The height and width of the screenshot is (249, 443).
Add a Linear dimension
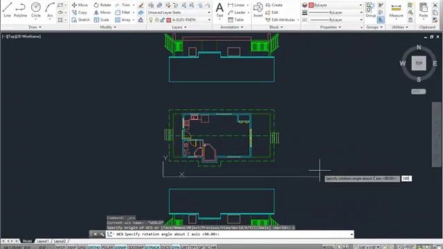pyautogui.click(x=237, y=5)
